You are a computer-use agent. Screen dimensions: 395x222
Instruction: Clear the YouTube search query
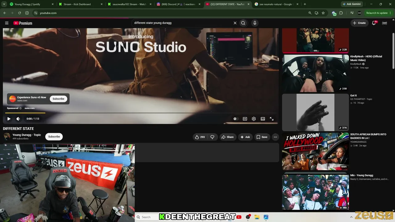click(235, 23)
